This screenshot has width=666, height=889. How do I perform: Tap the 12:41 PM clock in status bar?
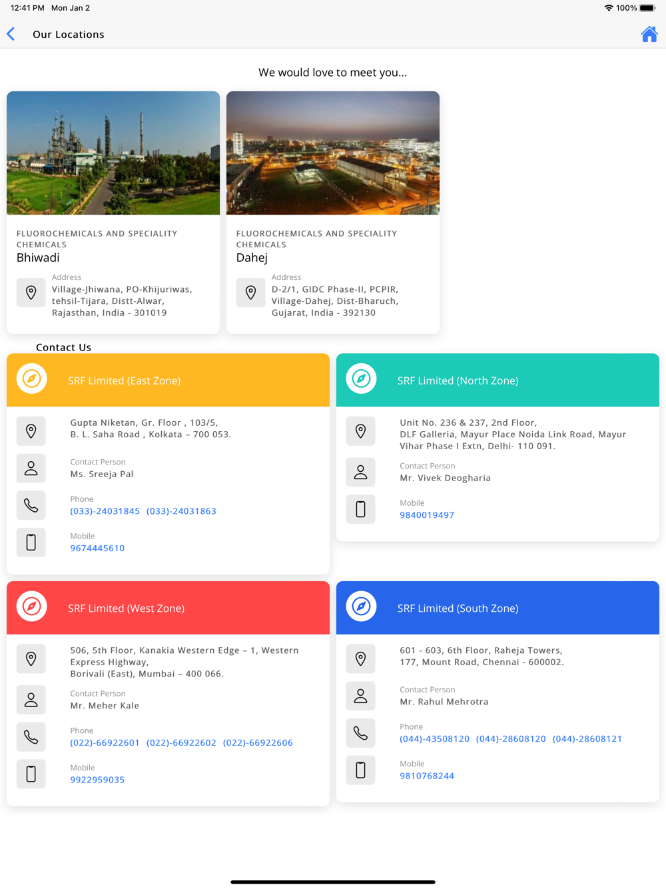click(27, 8)
